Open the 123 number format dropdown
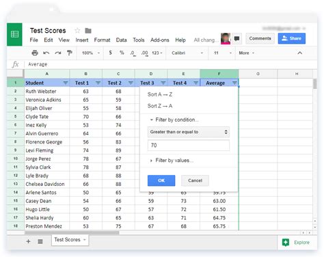 (157, 53)
